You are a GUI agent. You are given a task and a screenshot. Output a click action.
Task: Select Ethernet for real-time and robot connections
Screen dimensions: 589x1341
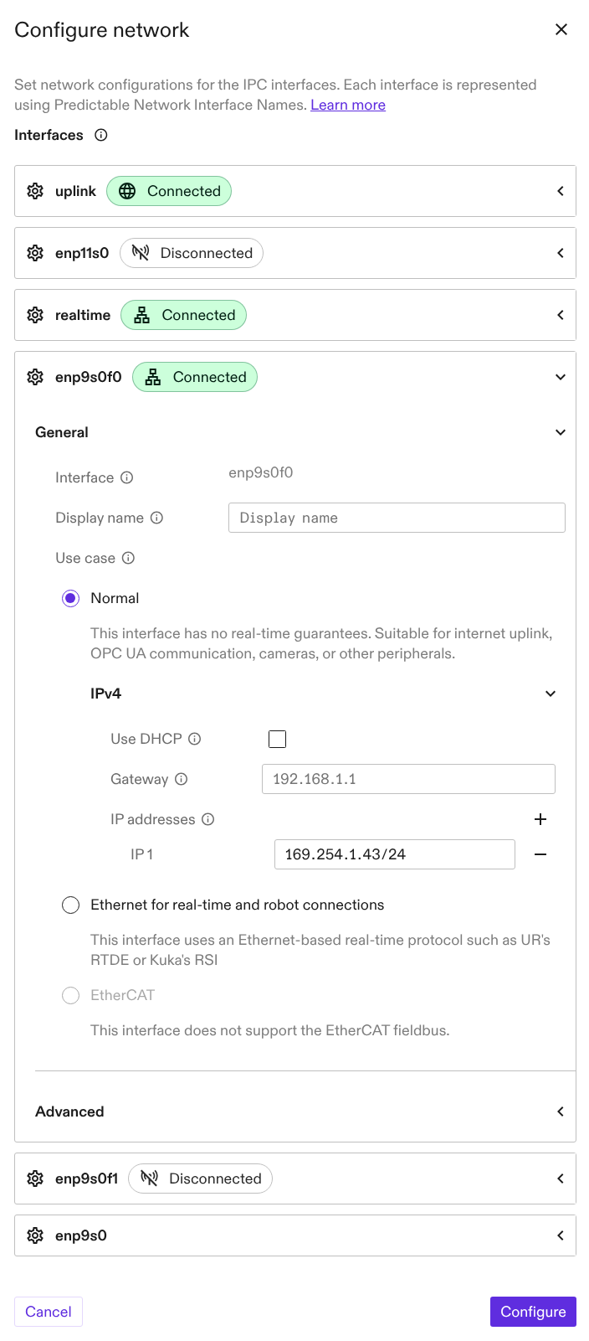(71, 905)
